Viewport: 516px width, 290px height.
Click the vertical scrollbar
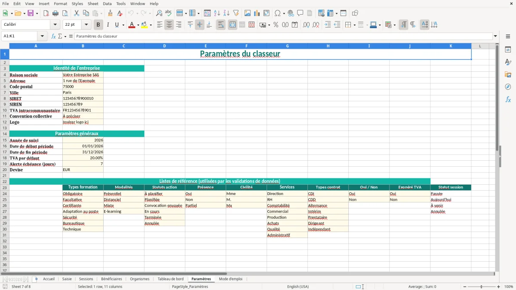click(x=497, y=157)
